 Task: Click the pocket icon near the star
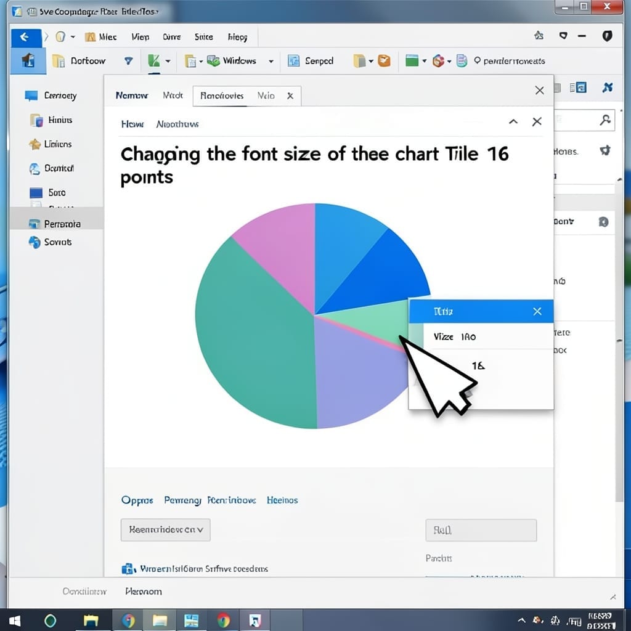[563, 36]
